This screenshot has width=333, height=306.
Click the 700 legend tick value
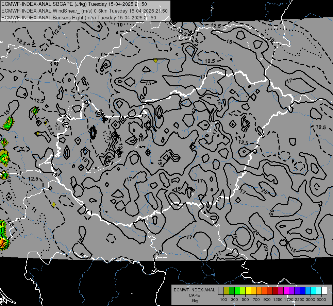(x=256, y=300)
